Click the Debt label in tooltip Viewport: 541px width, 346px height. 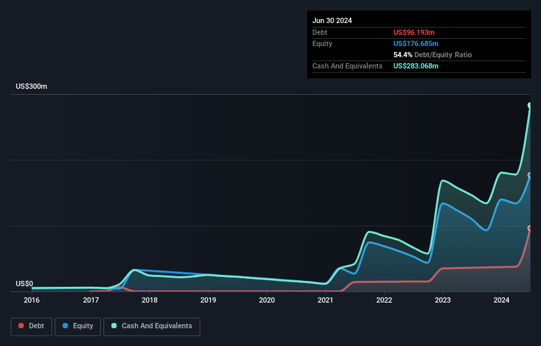click(320, 32)
